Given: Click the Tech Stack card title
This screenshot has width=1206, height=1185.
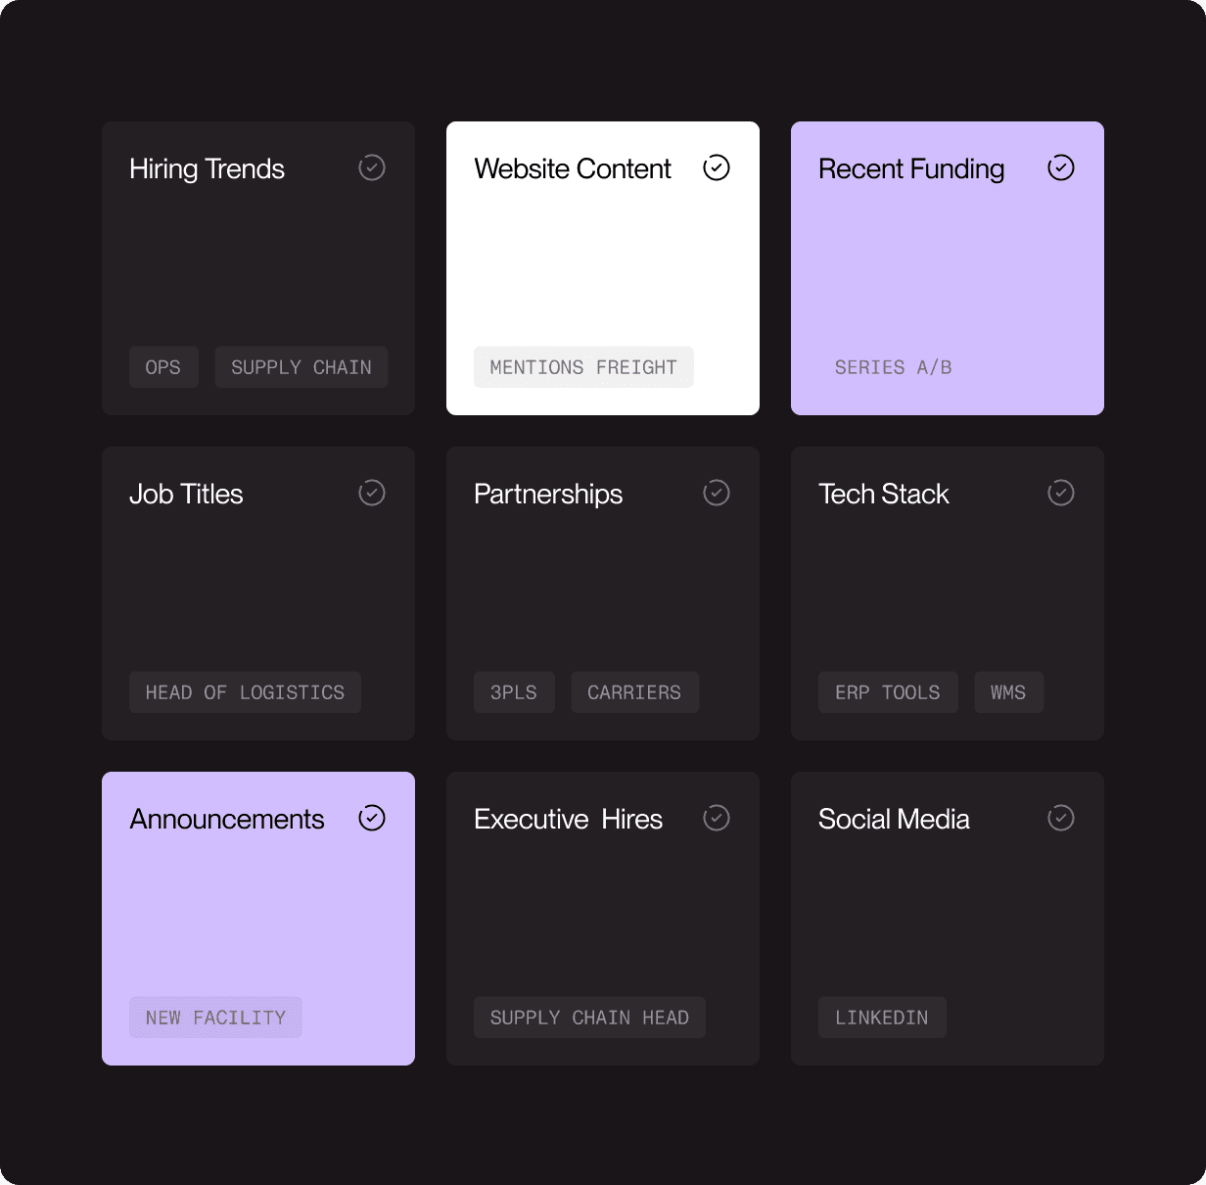Looking at the screenshot, I should tap(884, 494).
